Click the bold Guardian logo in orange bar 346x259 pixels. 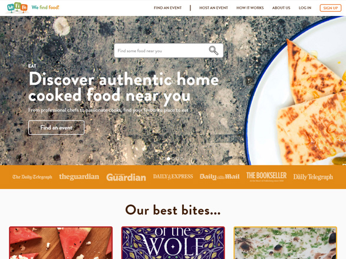[x=126, y=177]
